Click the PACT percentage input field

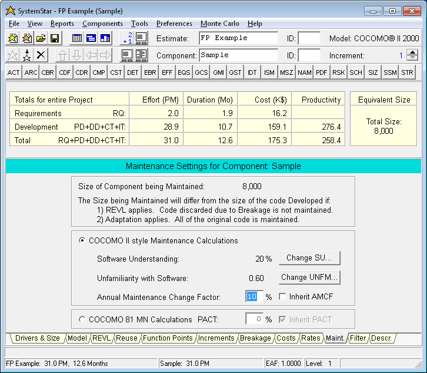coord(254,319)
